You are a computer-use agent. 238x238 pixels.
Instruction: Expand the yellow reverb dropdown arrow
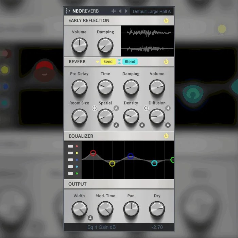(98, 62)
